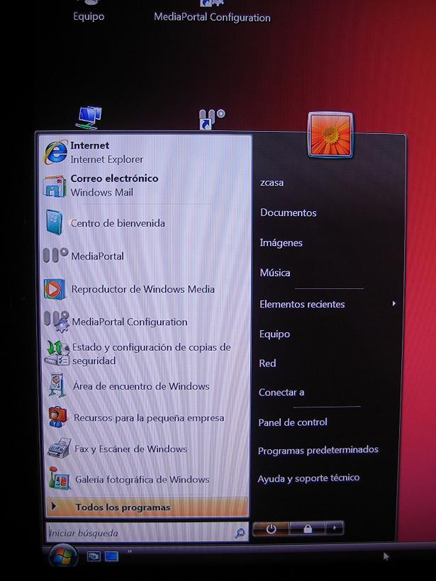Click the 'Equipo' desktop label
436x581 pixels.
tap(89, 16)
